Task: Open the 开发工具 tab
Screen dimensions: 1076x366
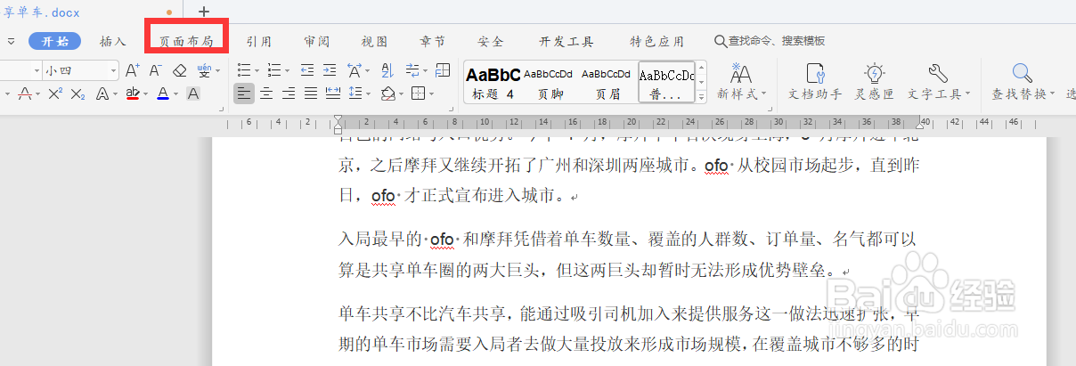Action: 567,41
